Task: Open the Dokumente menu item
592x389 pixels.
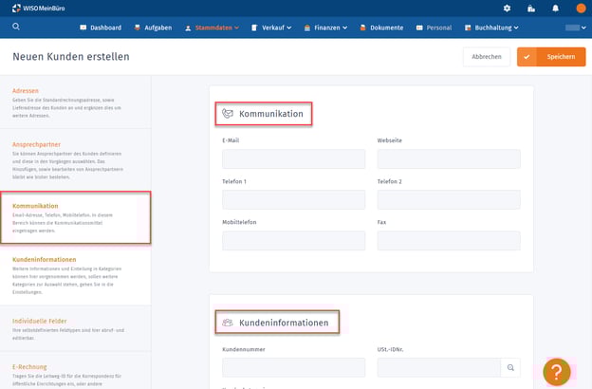Action: 381,28
